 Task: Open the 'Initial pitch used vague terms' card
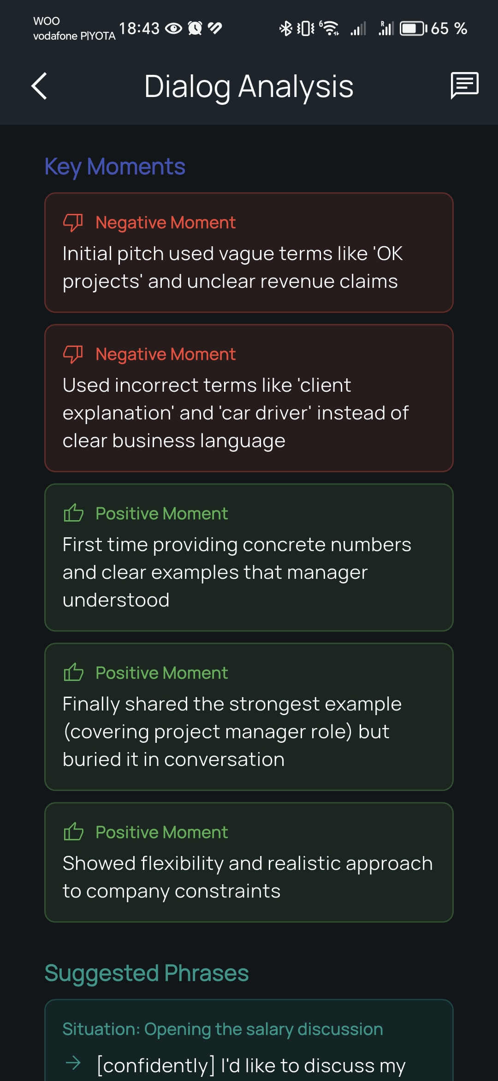point(249,267)
